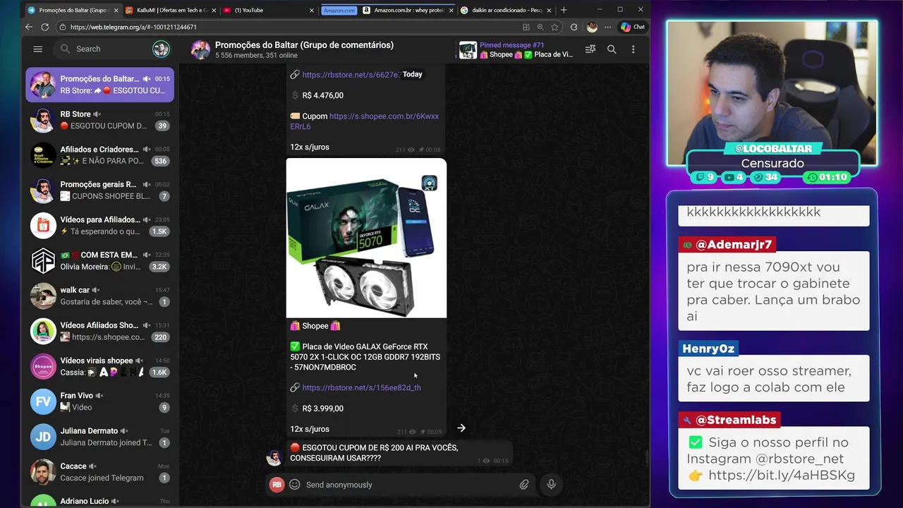Record a voice message with microphone
This screenshot has height=508, width=903.
point(551,484)
